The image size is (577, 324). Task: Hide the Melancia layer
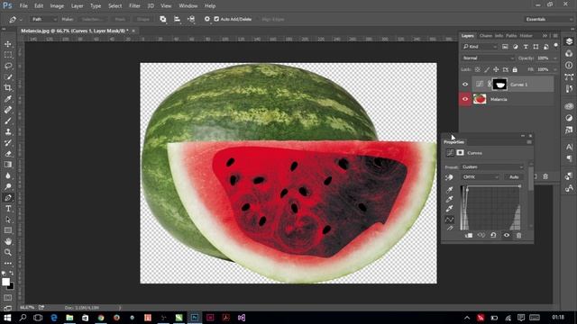pyautogui.click(x=465, y=99)
